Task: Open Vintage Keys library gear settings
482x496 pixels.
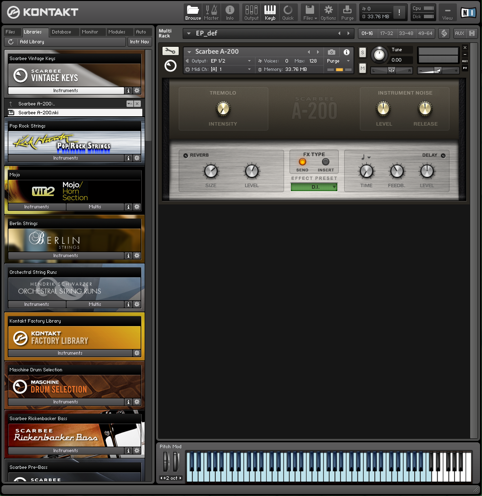Action: (137, 91)
